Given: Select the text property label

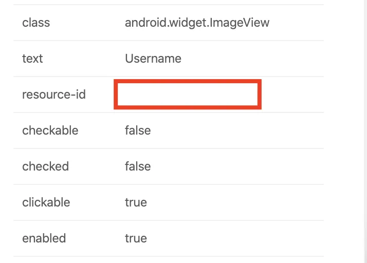Looking at the screenshot, I should tap(32, 59).
